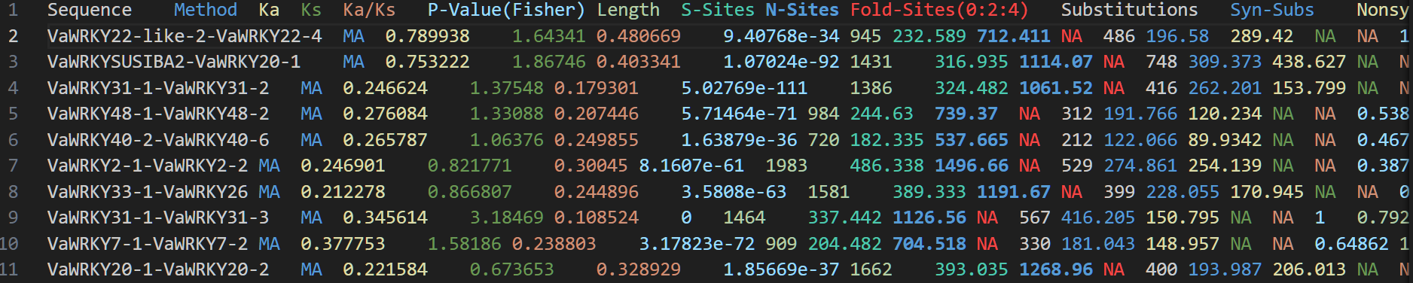Click N-Sites value 712.411
Image resolution: width=1413 pixels, height=283 pixels.
pyautogui.click(x=1014, y=36)
